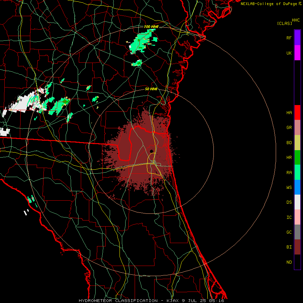The width and height of the screenshot is (303, 303).
Task: Click the '9 JUL 25' date text
Action: tap(194, 301)
